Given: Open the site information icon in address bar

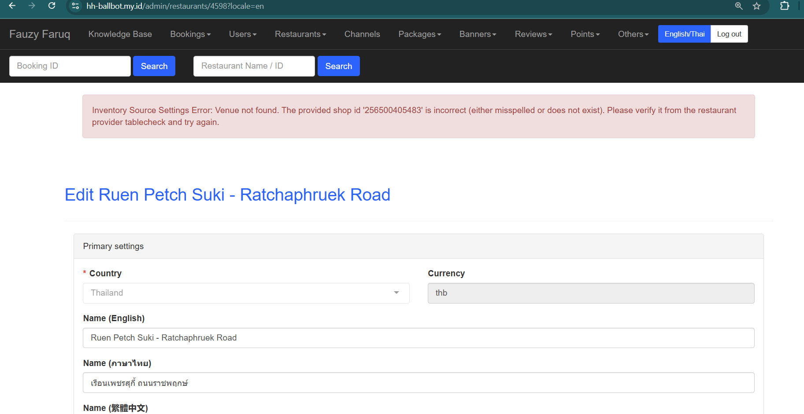Looking at the screenshot, I should pos(76,6).
